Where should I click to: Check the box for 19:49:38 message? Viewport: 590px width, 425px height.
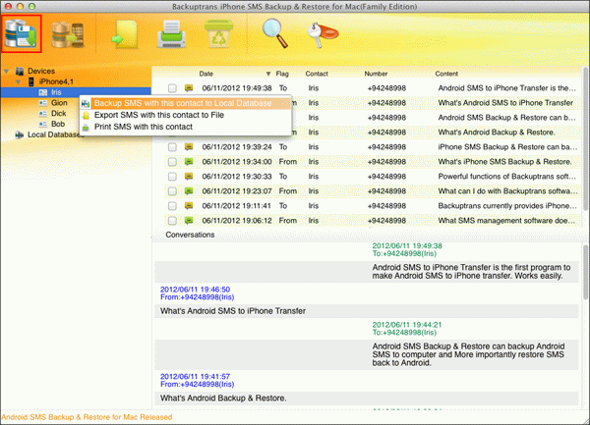coord(172,88)
